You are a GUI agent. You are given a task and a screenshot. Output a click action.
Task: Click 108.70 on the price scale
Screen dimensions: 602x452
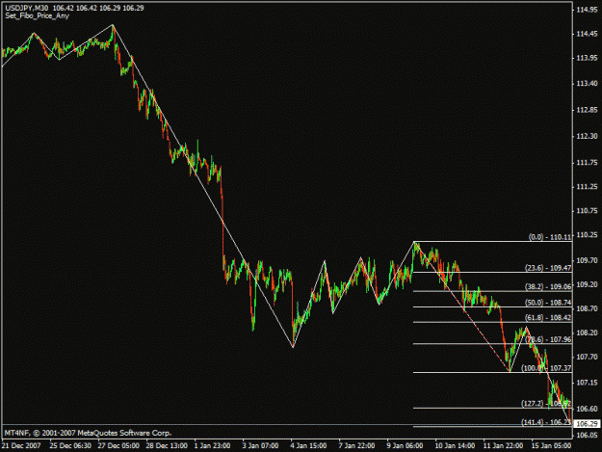(x=587, y=308)
